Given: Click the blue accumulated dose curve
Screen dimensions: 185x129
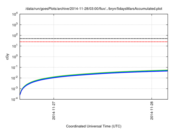Looking at the screenshot, I should pyautogui.click(x=94, y=75).
